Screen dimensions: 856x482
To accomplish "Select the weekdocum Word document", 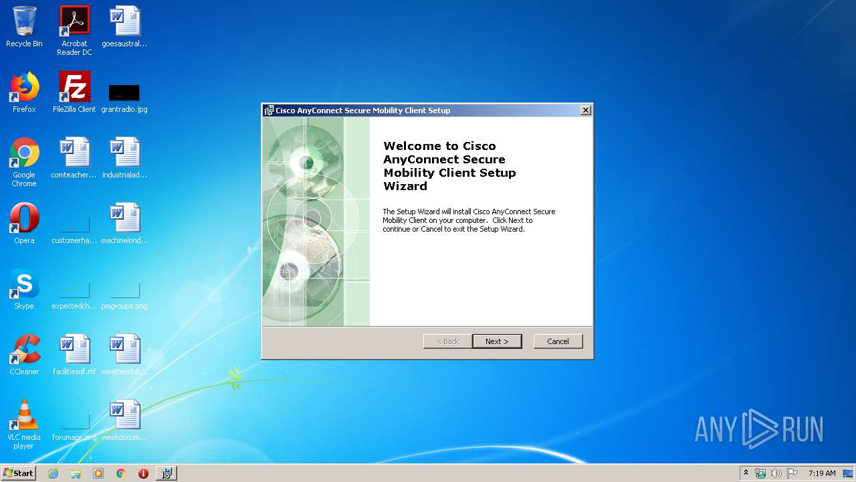I will pos(125,420).
